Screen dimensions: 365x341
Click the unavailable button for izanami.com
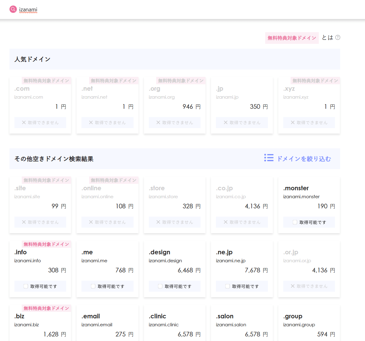click(40, 123)
